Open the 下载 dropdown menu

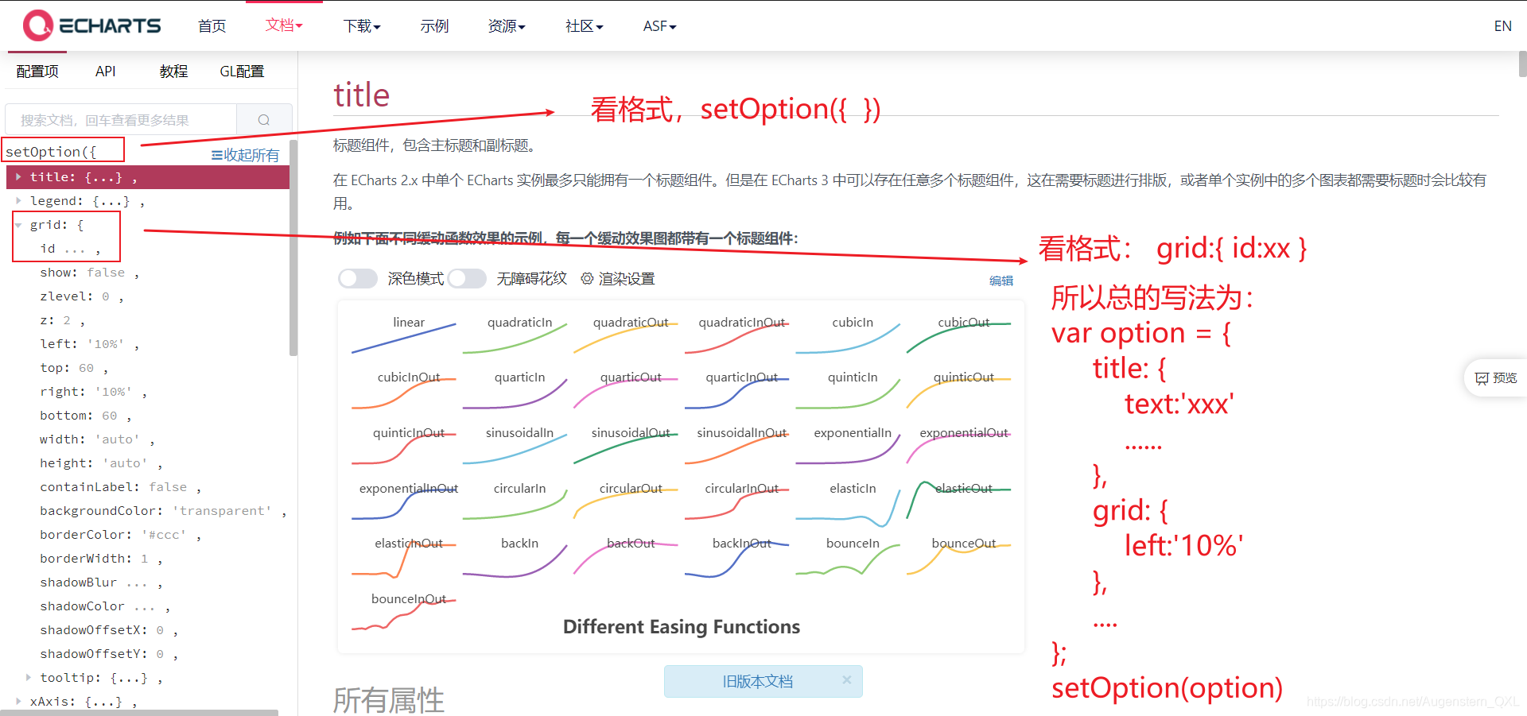[x=362, y=26]
